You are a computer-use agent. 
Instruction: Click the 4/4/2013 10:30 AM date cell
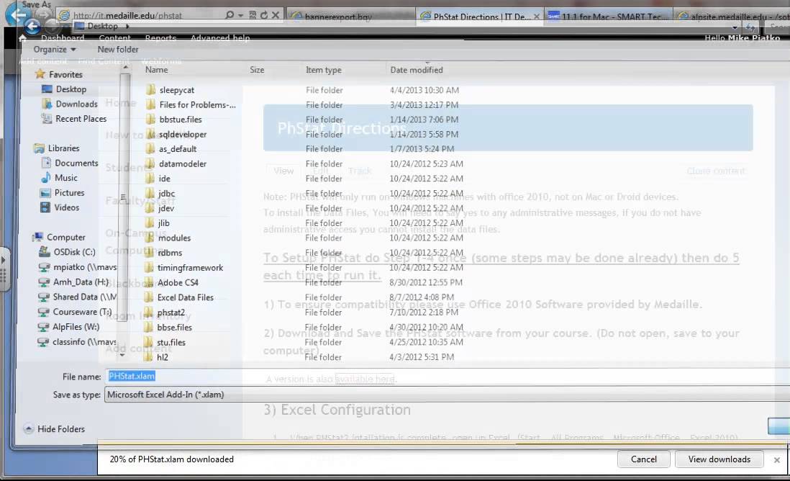tap(424, 90)
